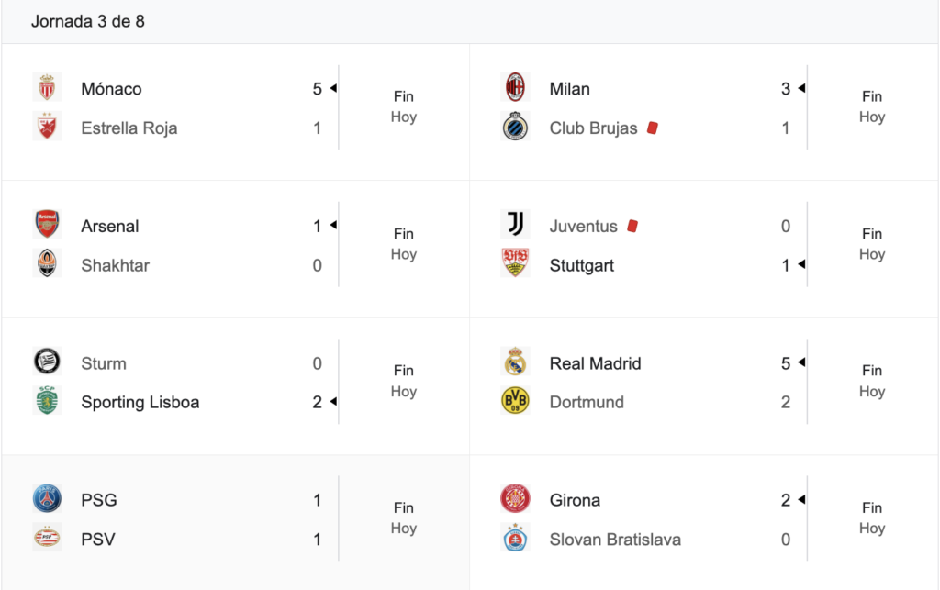Viewport: 940px width, 590px height.
Task: Click the Stuttgart club crest
Action: [x=515, y=264]
